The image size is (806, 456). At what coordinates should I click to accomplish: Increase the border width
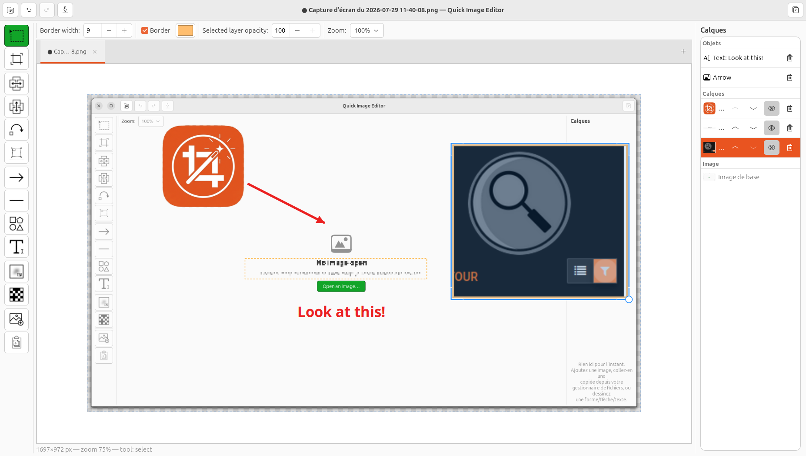pos(124,30)
